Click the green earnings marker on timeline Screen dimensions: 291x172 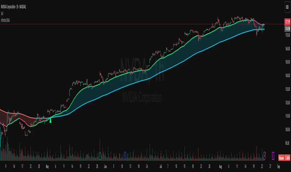100,156
